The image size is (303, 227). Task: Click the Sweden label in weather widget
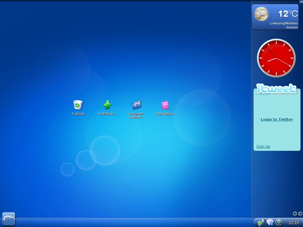pos(292,27)
